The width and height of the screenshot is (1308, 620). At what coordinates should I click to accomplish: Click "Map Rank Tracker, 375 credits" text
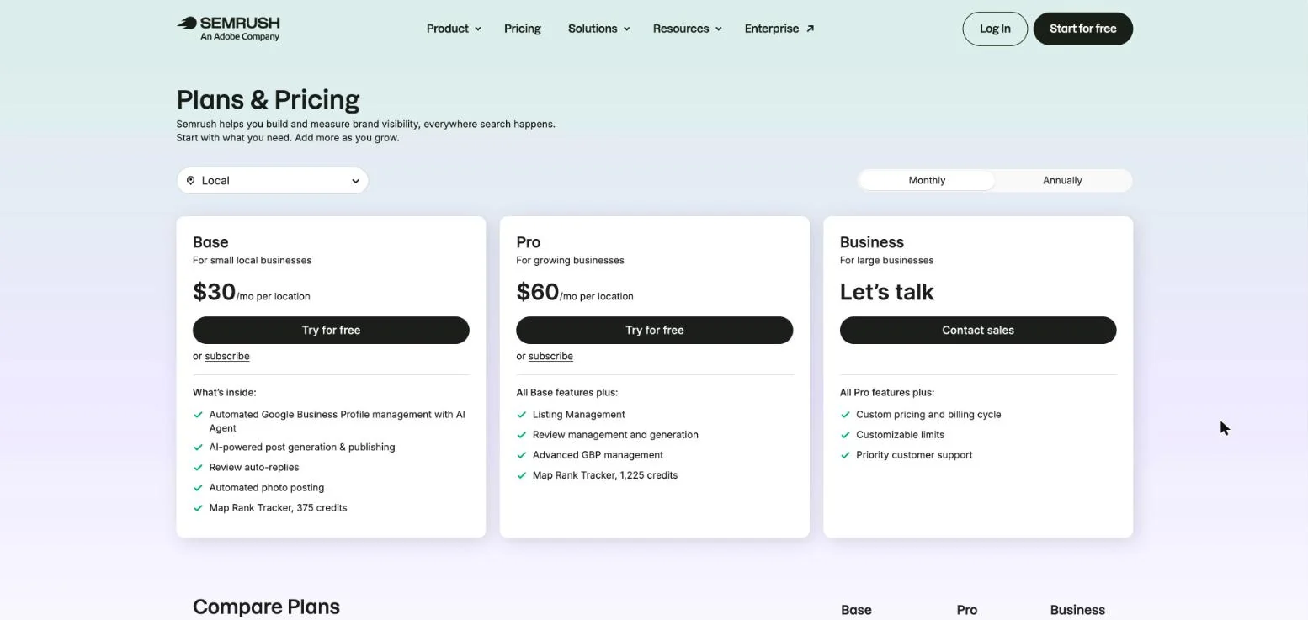point(278,508)
